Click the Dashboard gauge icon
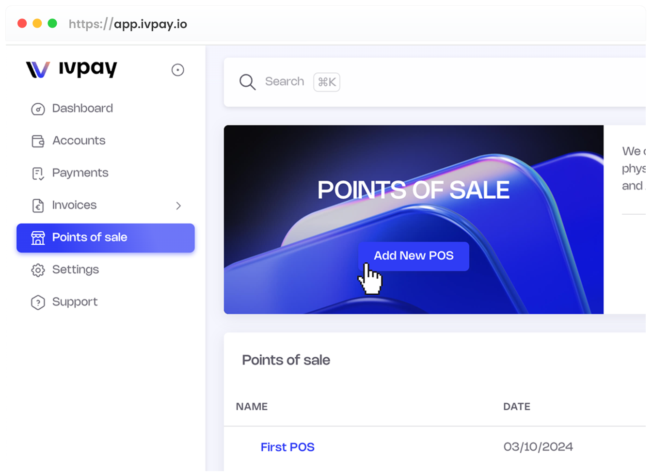Image resolution: width=653 pixels, height=476 pixels. point(38,109)
